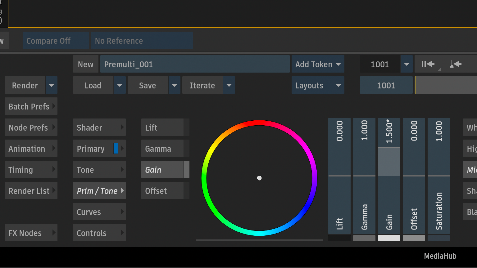Click the timeline start frame 1001 field

click(x=386, y=85)
